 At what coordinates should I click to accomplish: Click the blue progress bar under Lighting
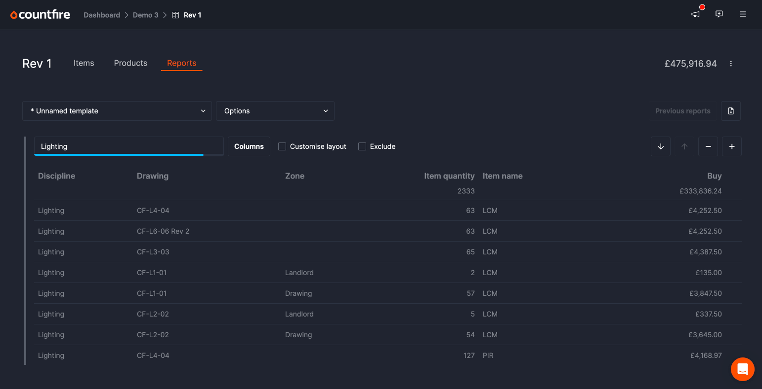coord(119,155)
